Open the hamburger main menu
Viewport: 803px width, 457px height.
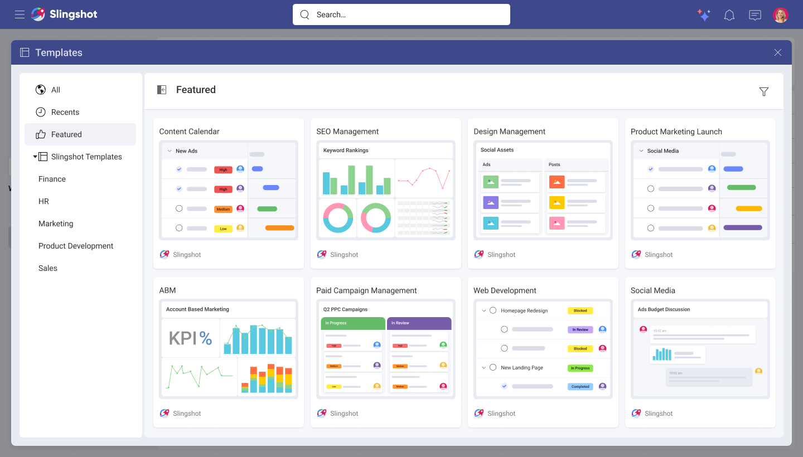point(20,14)
